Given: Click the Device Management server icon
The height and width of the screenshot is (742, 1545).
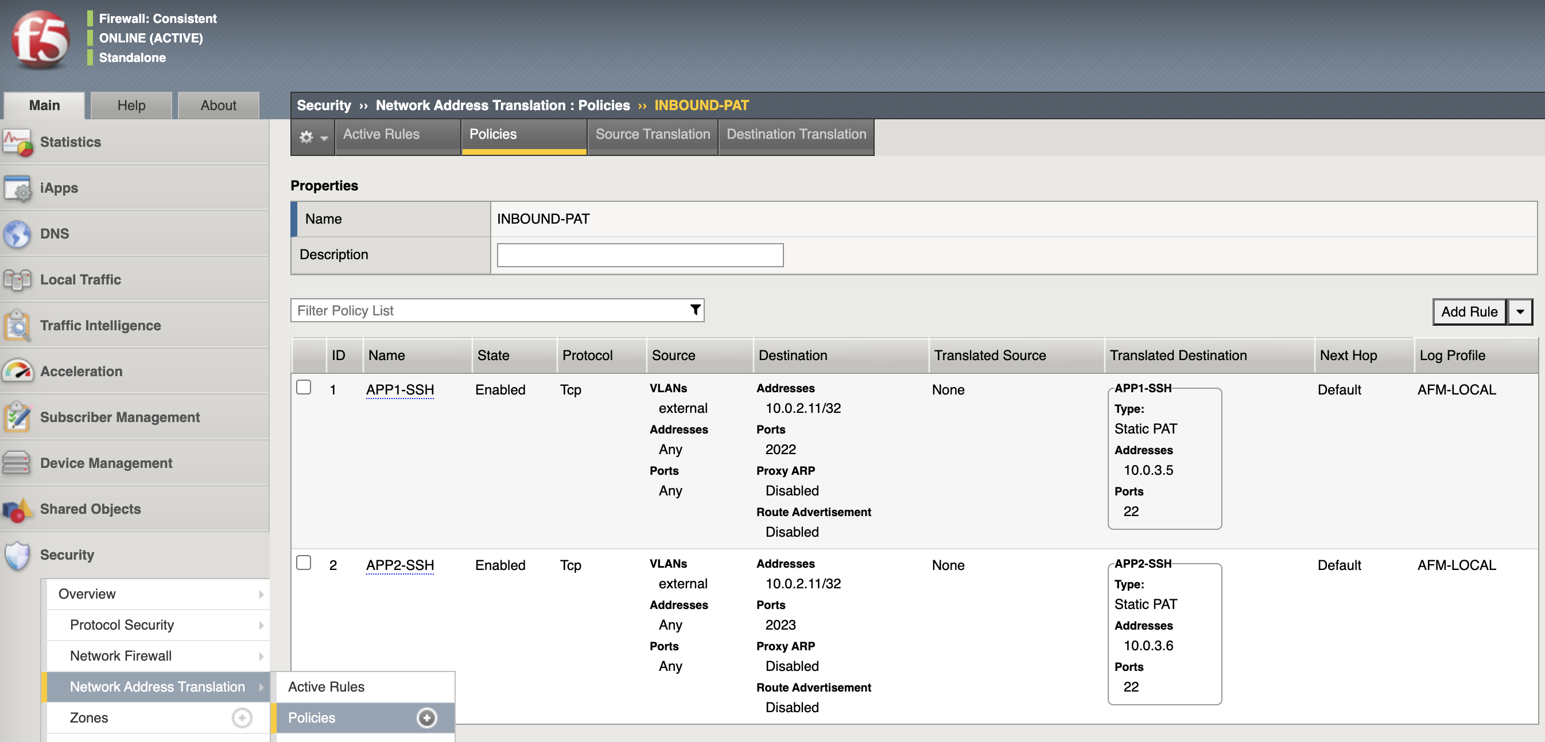Looking at the screenshot, I should pyautogui.click(x=17, y=463).
